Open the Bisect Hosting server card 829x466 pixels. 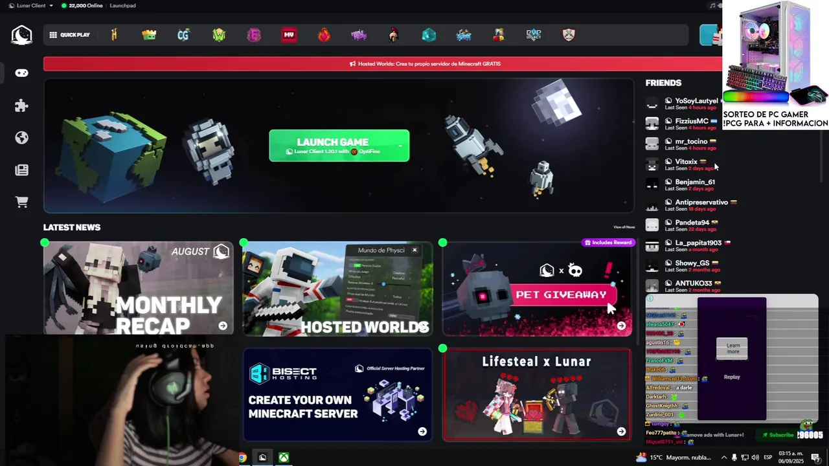coord(337,395)
